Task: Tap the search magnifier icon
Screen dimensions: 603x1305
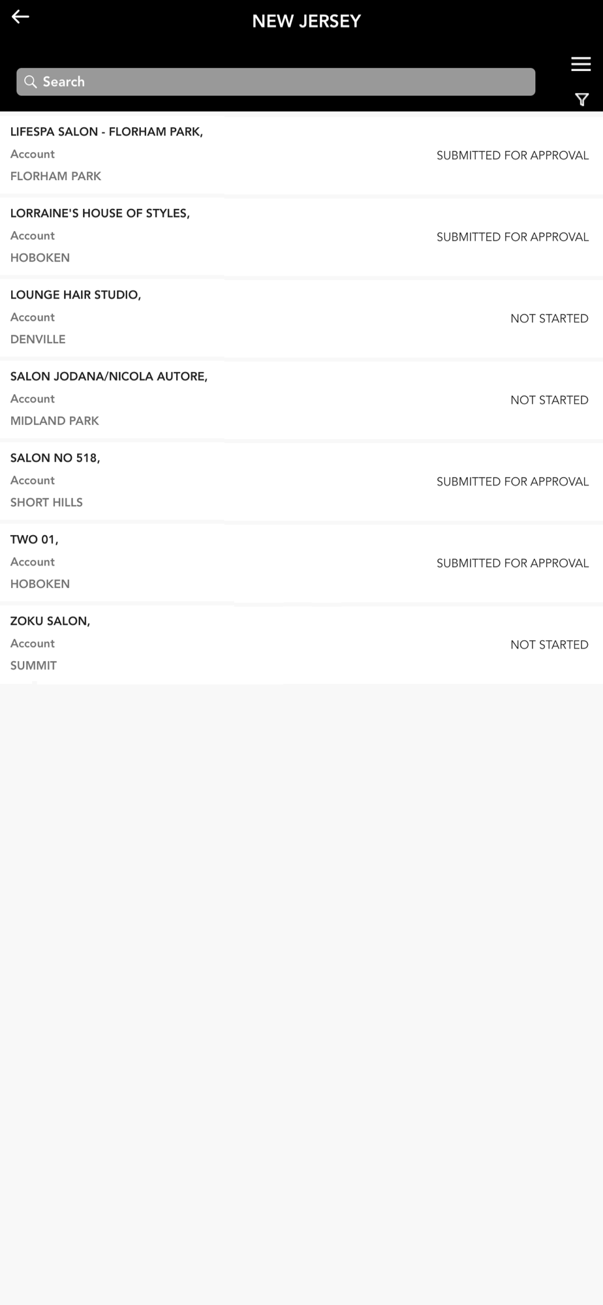Action: pos(30,82)
